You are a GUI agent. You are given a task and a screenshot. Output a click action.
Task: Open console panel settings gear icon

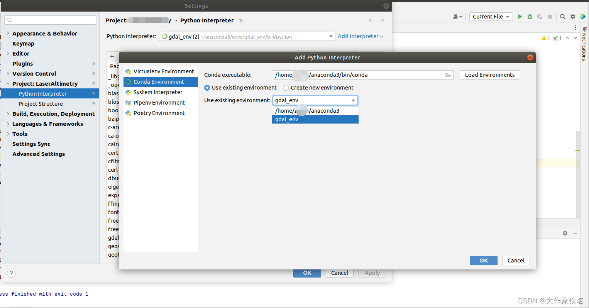(565, 233)
